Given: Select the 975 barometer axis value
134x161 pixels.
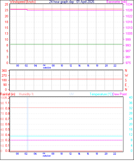Looking at the screenshot, I should click(128, 63).
